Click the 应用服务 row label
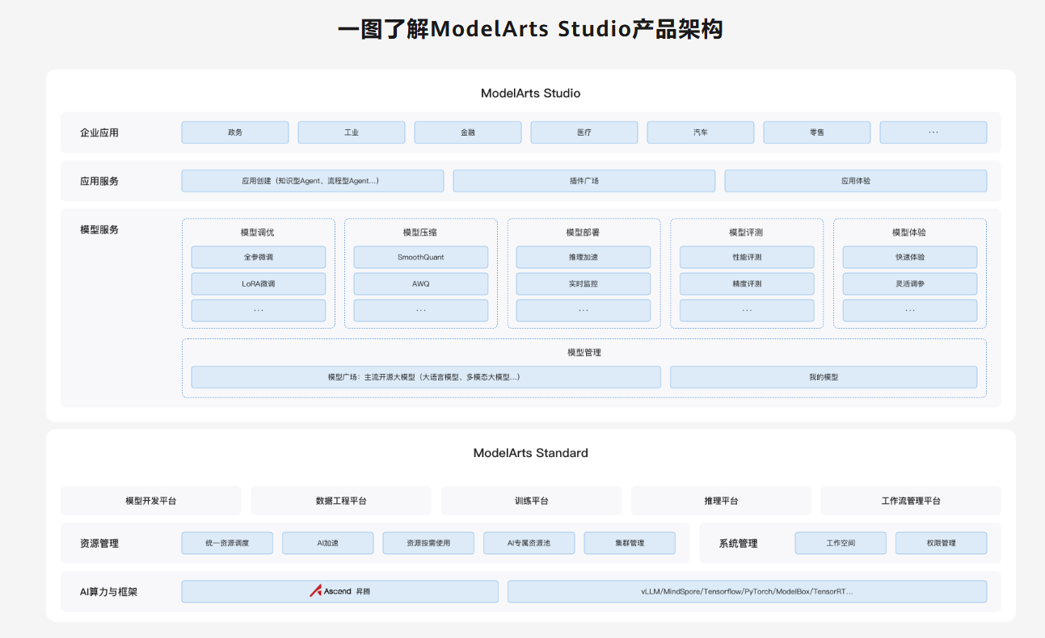 click(99, 181)
